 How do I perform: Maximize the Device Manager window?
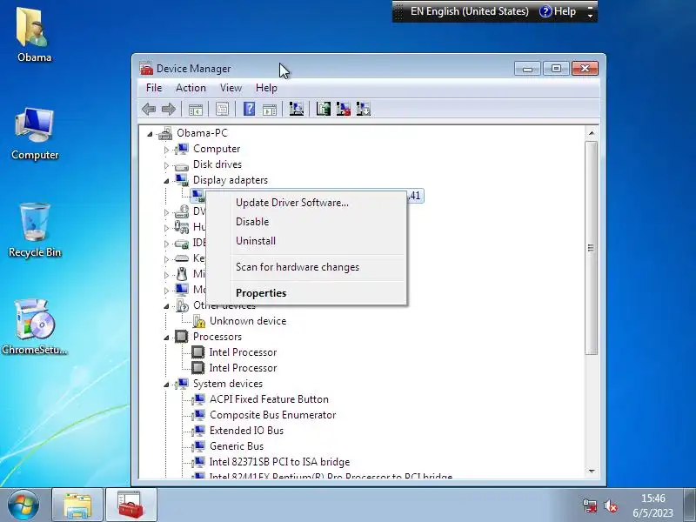556,69
